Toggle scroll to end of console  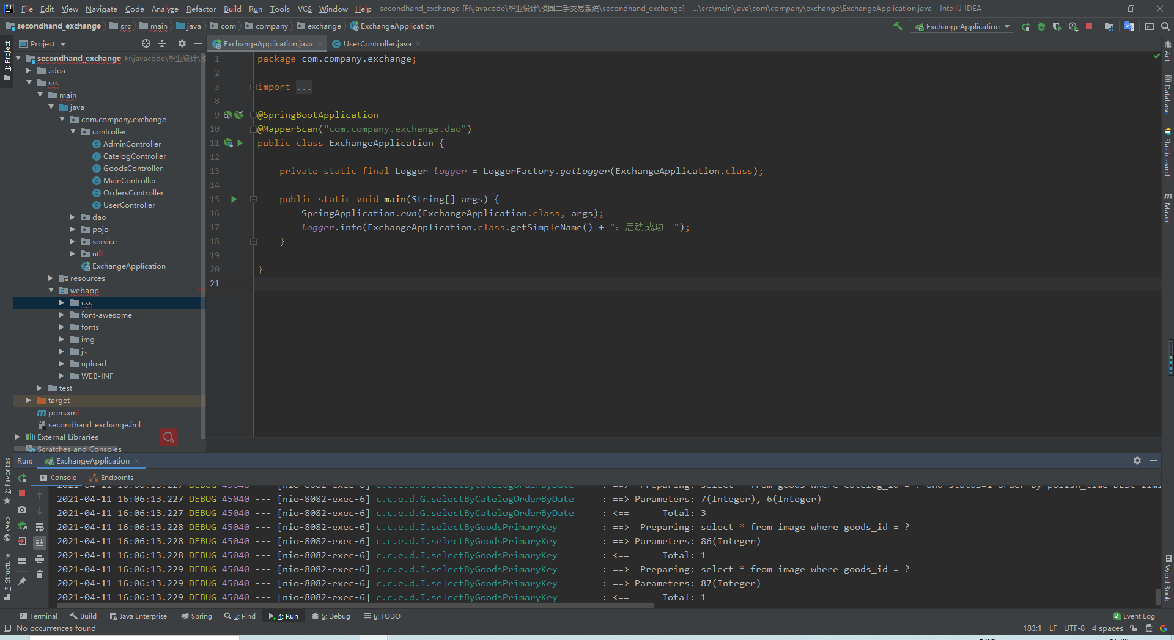point(40,542)
